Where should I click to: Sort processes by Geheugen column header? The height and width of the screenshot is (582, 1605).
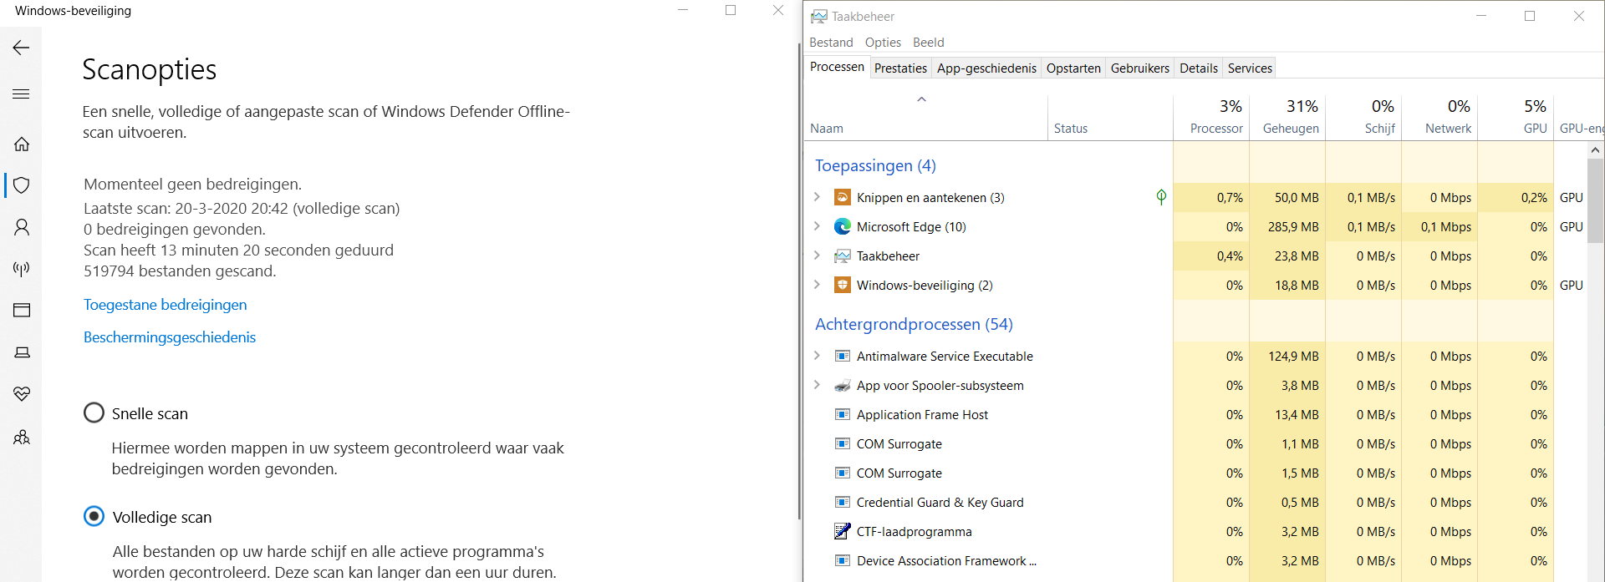(1290, 118)
